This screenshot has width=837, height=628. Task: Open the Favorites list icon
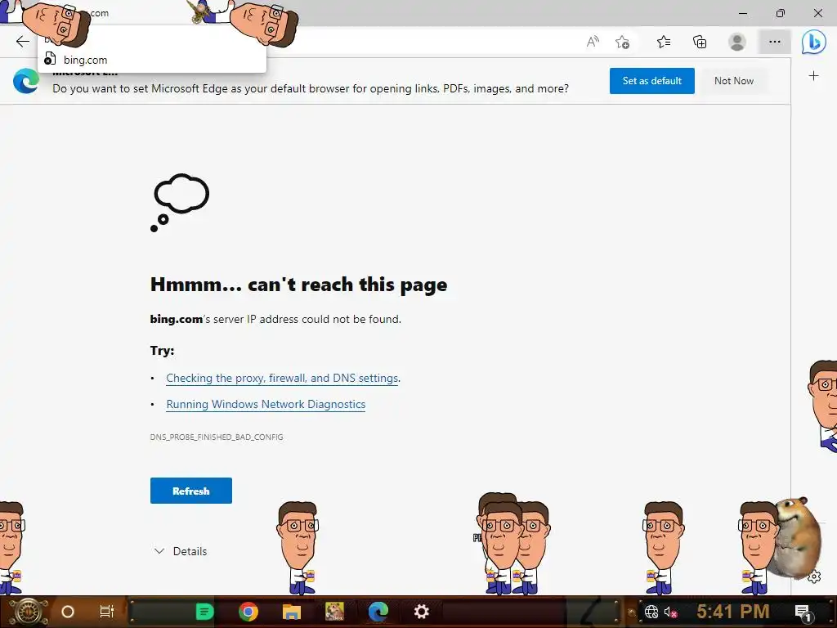pyautogui.click(x=664, y=42)
